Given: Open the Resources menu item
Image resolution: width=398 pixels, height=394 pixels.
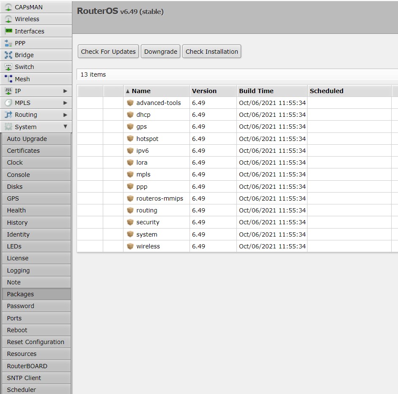Looking at the screenshot, I should (x=36, y=354).
